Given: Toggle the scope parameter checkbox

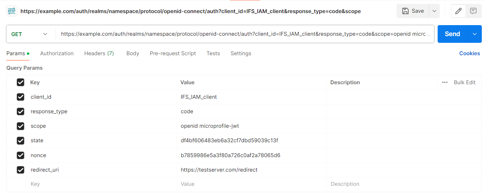Looking at the screenshot, I should point(21,126).
